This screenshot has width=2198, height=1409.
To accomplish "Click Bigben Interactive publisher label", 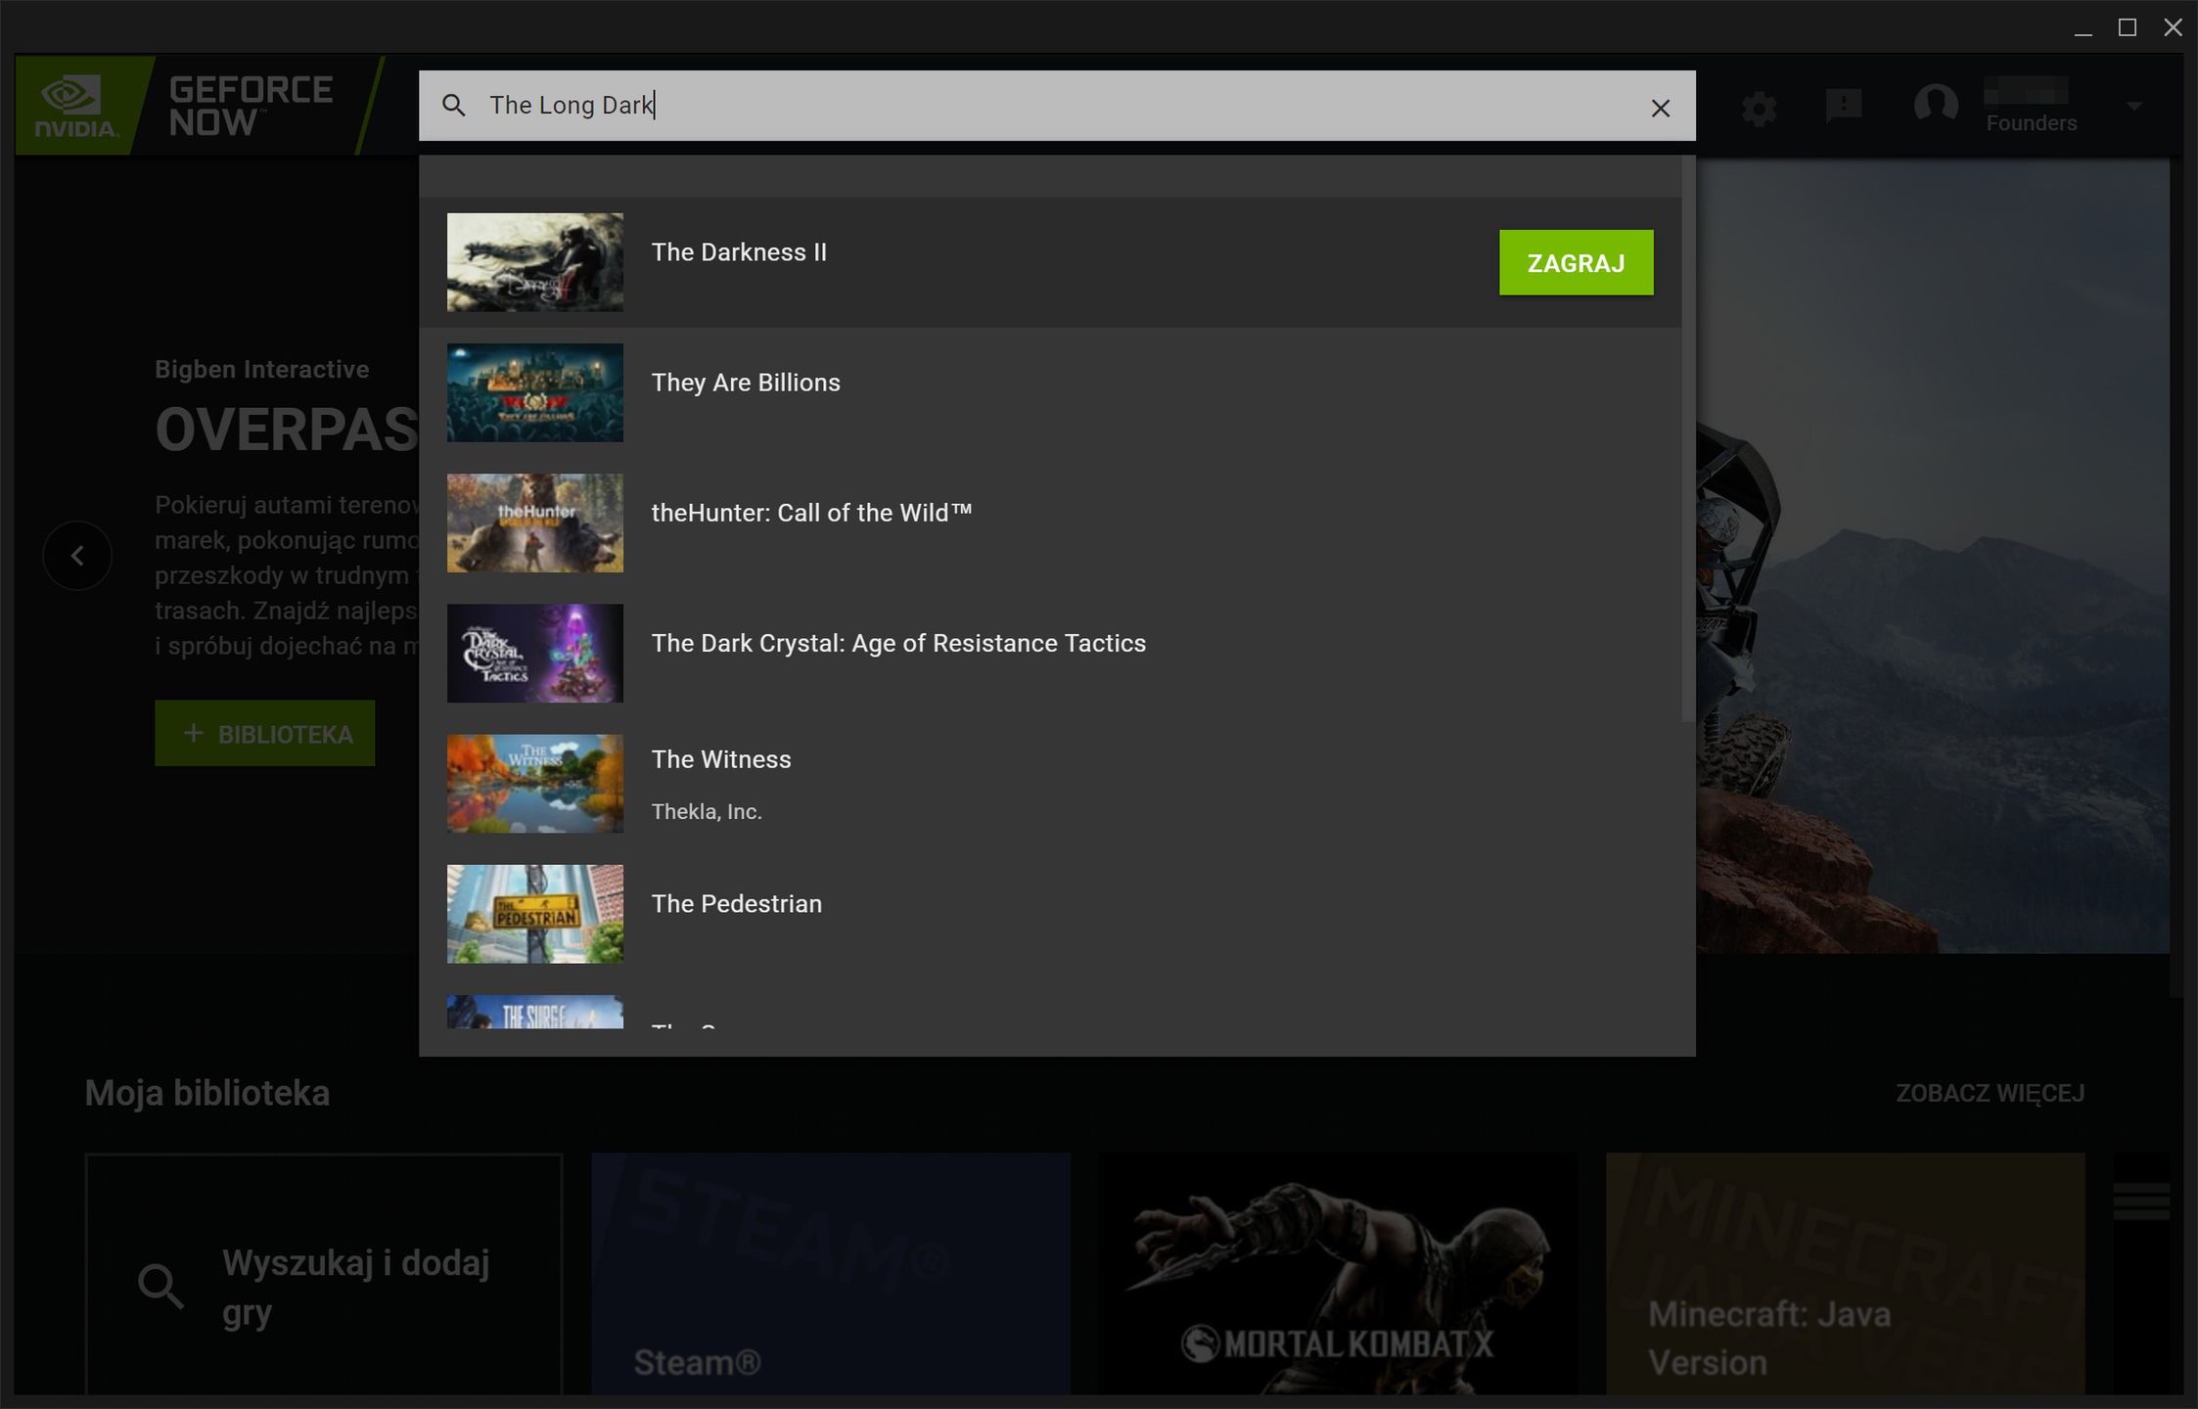I will tap(262, 369).
